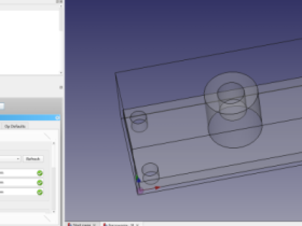Click the Refresh button
This screenshot has width=302, height=226.
pos(33,159)
